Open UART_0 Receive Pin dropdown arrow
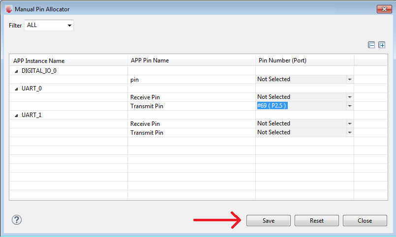This screenshot has width=396, height=237. 350,97
